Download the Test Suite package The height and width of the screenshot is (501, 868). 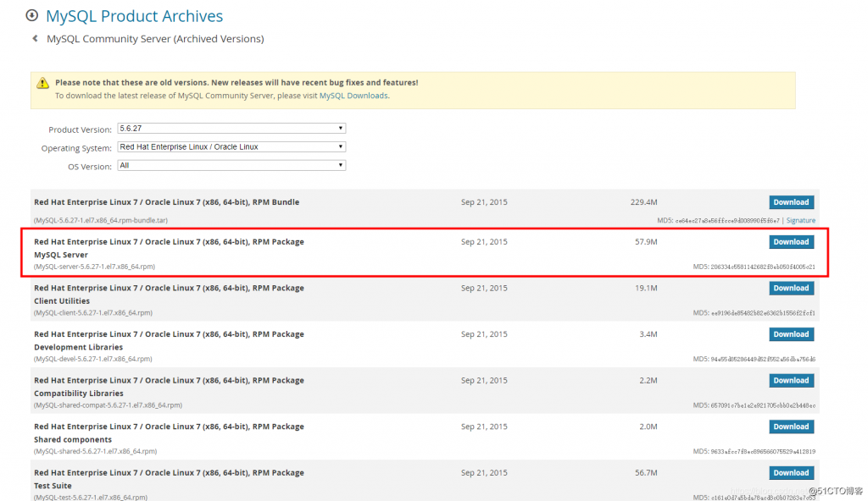791,473
